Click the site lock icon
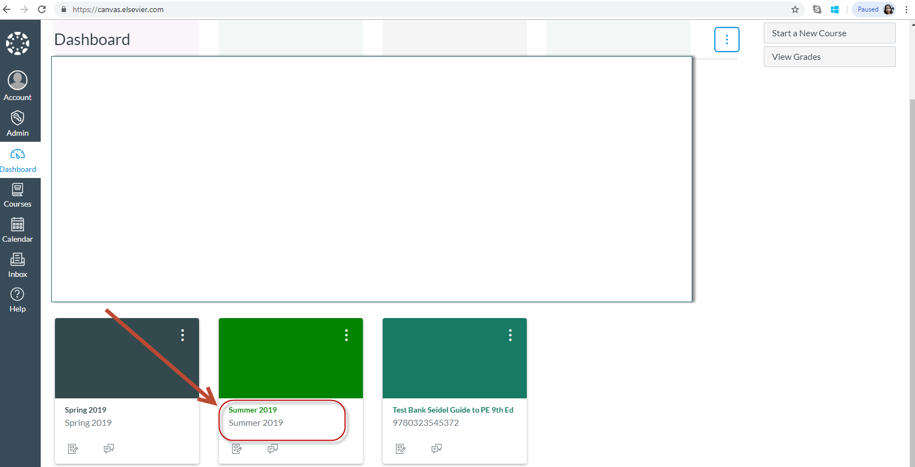Screen dimensions: 915x467 click(64, 9)
